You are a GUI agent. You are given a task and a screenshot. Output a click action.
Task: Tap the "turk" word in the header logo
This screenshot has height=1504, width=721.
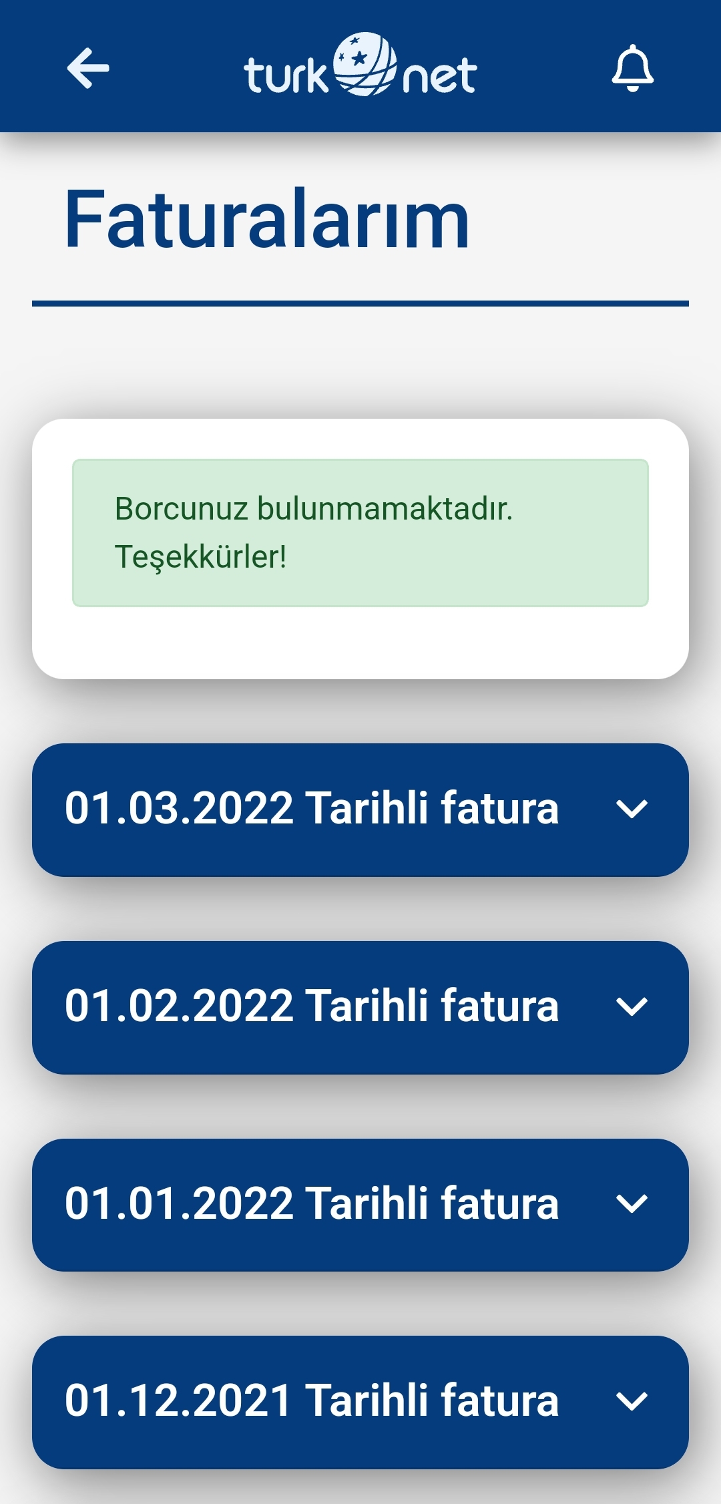pyautogui.click(x=286, y=74)
